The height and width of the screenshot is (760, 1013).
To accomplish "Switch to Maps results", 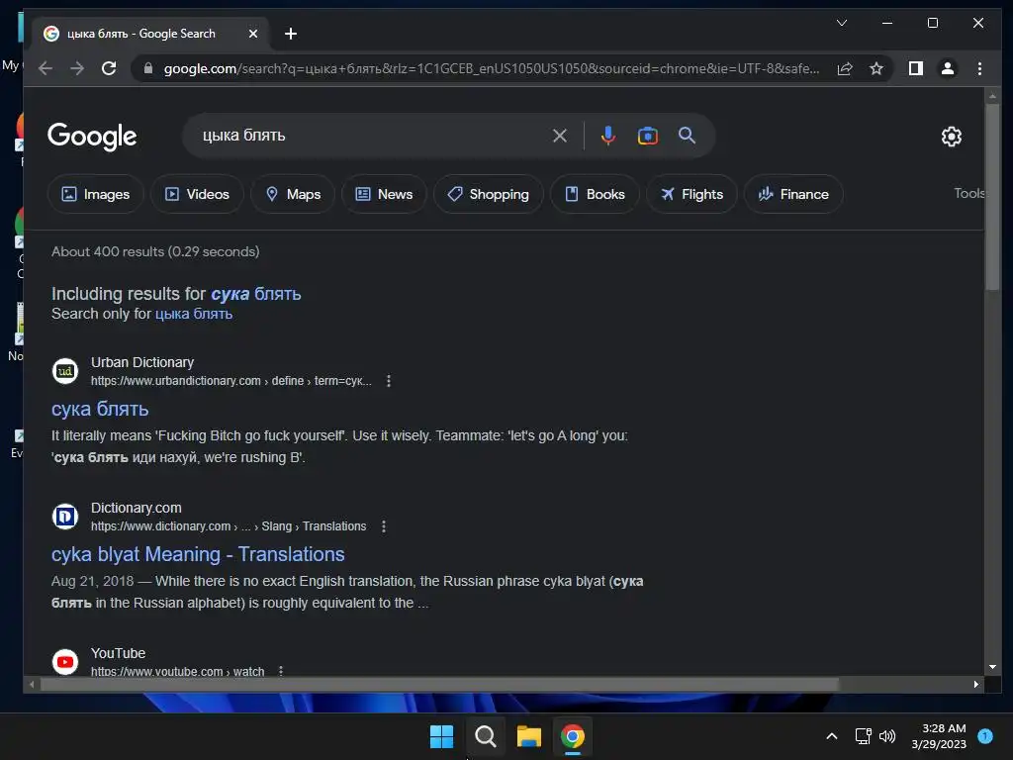I will (293, 194).
